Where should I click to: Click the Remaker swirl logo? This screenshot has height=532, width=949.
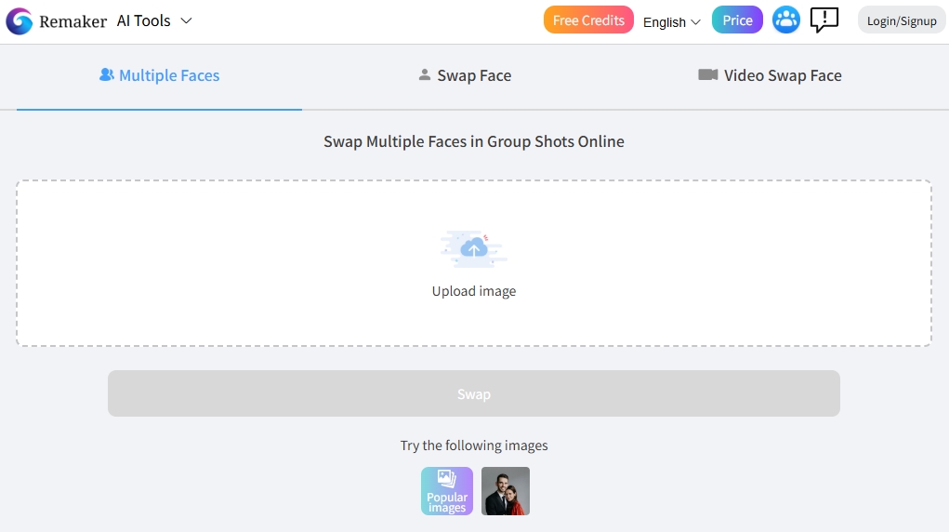pos(19,21)
